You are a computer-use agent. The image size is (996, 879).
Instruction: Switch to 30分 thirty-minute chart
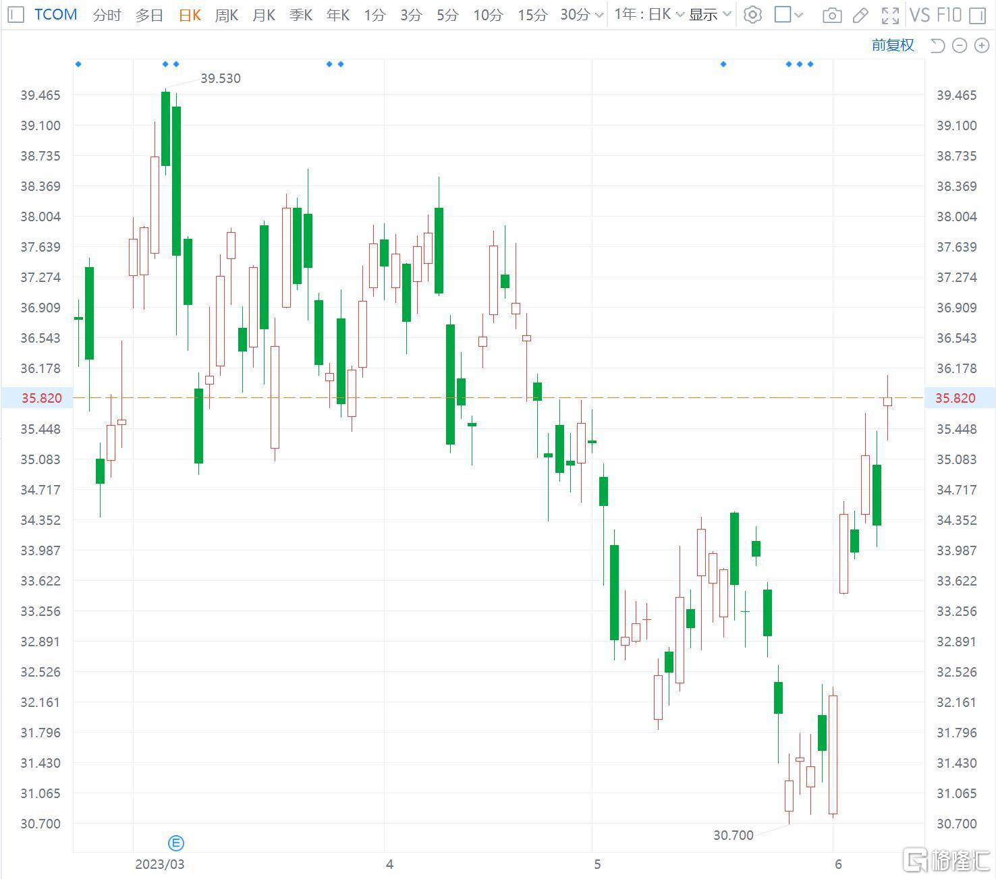point(575,15)
